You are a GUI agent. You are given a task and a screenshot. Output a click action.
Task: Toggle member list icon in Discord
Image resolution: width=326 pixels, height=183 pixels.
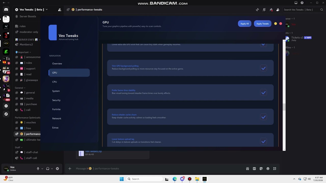point(278,10)
